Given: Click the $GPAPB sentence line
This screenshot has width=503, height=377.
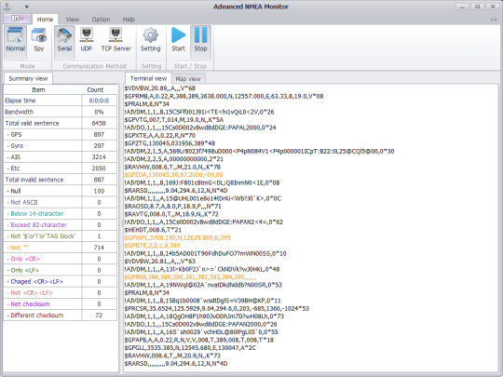Looking at the screenshot, I should [199, 340].
